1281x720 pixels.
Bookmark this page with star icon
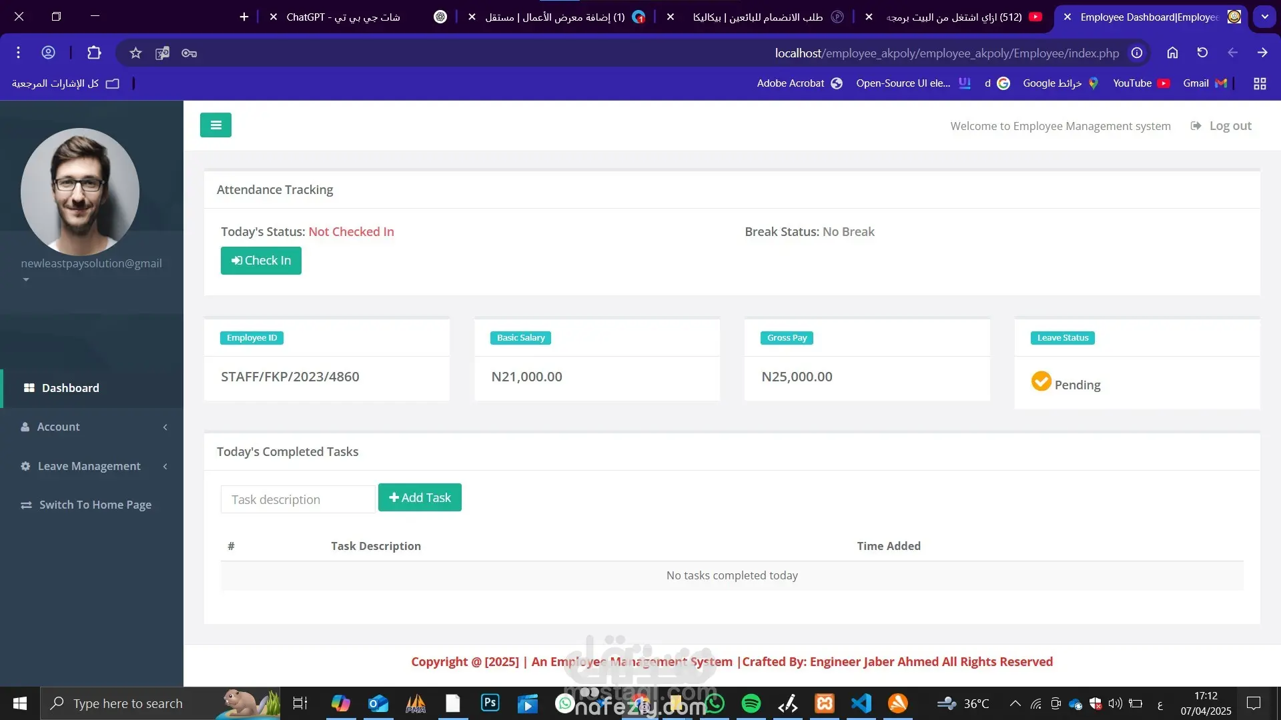[135, 53]
